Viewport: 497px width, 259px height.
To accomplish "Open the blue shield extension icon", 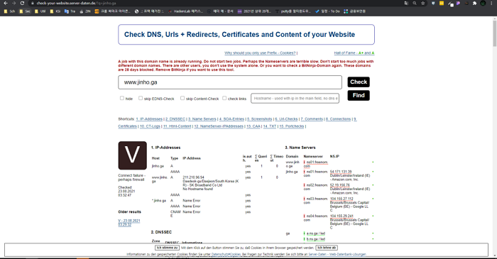I will click(x=433, y=3).
